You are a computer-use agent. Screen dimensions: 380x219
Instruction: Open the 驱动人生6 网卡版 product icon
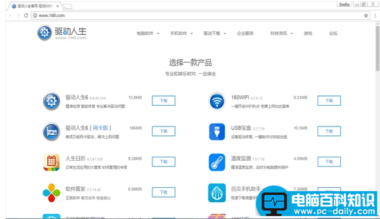click(51, 132)
